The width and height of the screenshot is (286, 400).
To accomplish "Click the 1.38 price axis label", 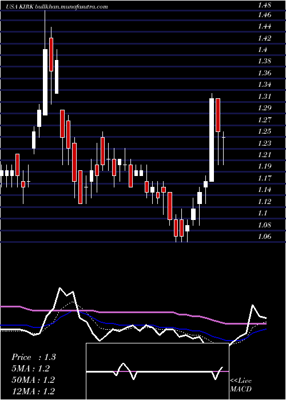I will tap(264, 61).
